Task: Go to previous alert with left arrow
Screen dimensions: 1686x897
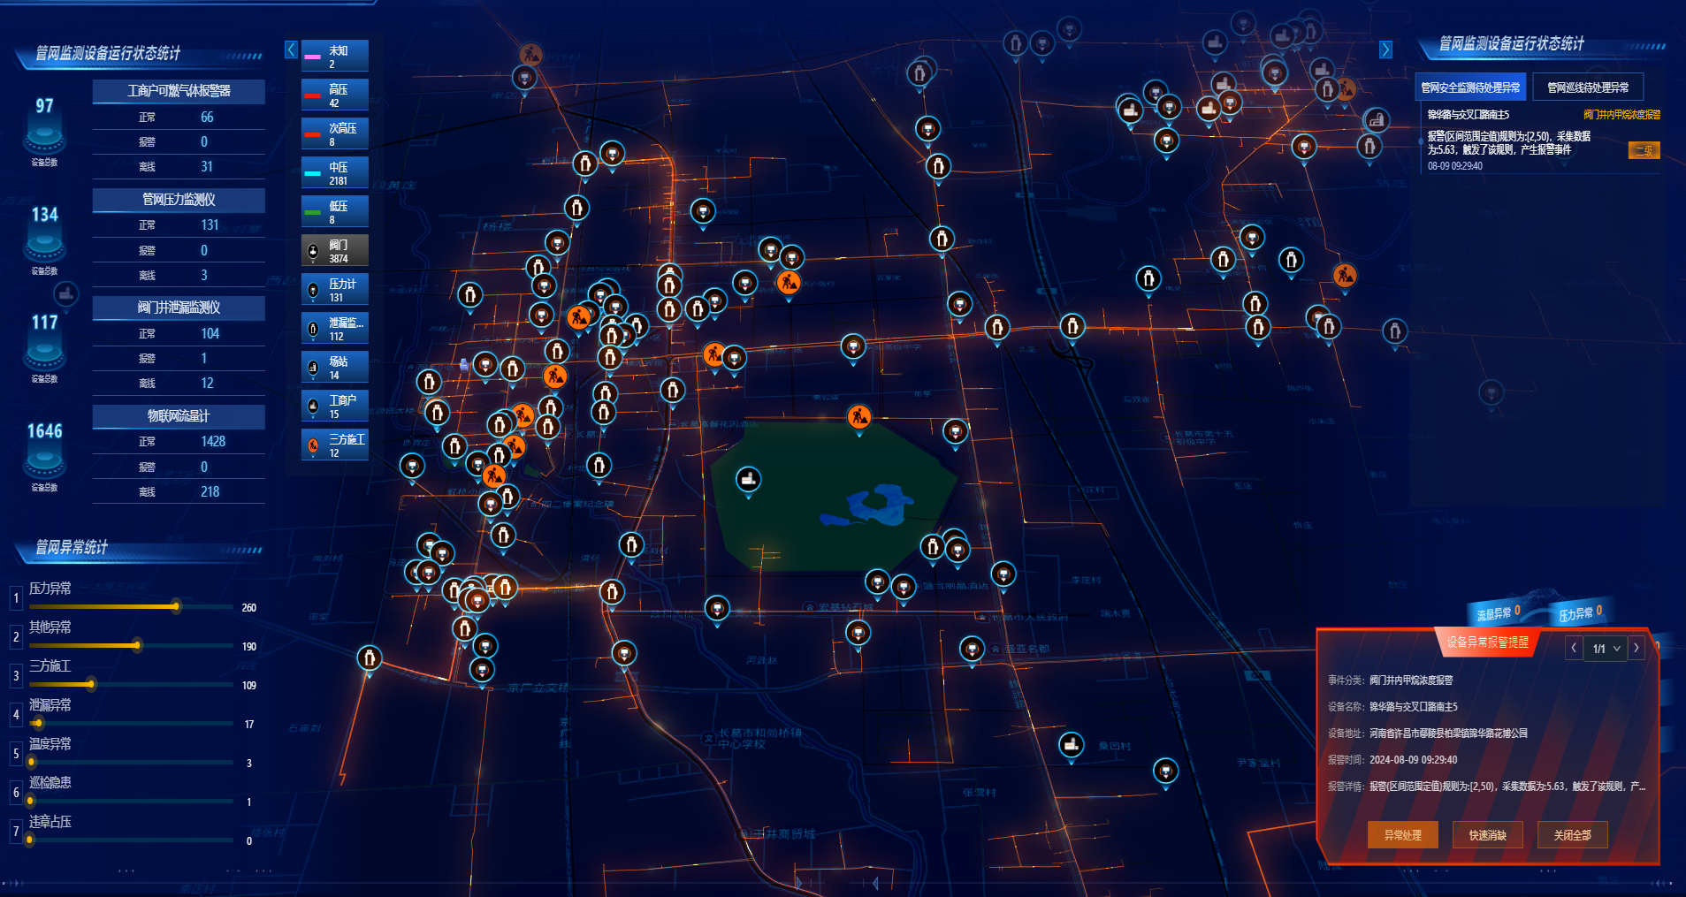Action: 1574,648
